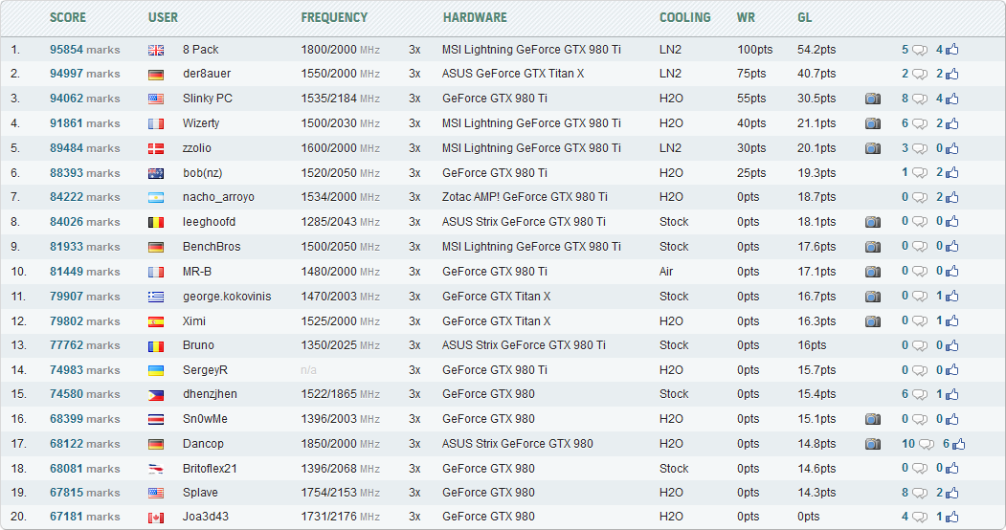Open the 67181 marks score link
This screenshot has height=530, width=1006.
pos(84,517)
